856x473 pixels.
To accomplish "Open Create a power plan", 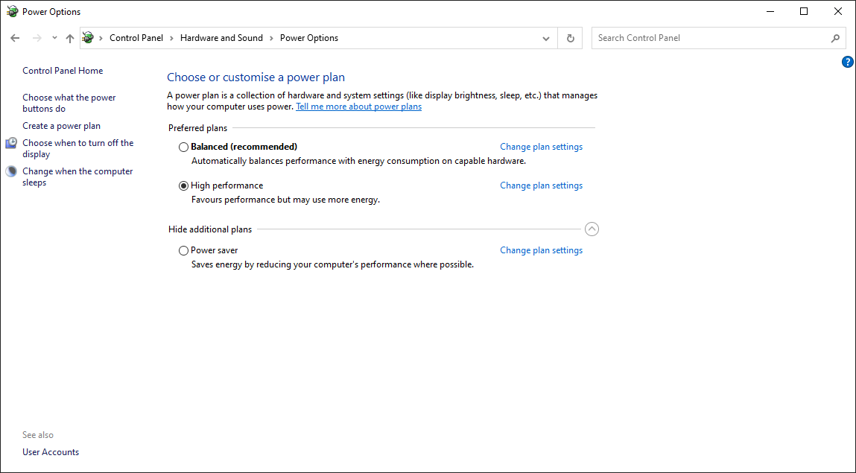I will click(x=62, y=126).
